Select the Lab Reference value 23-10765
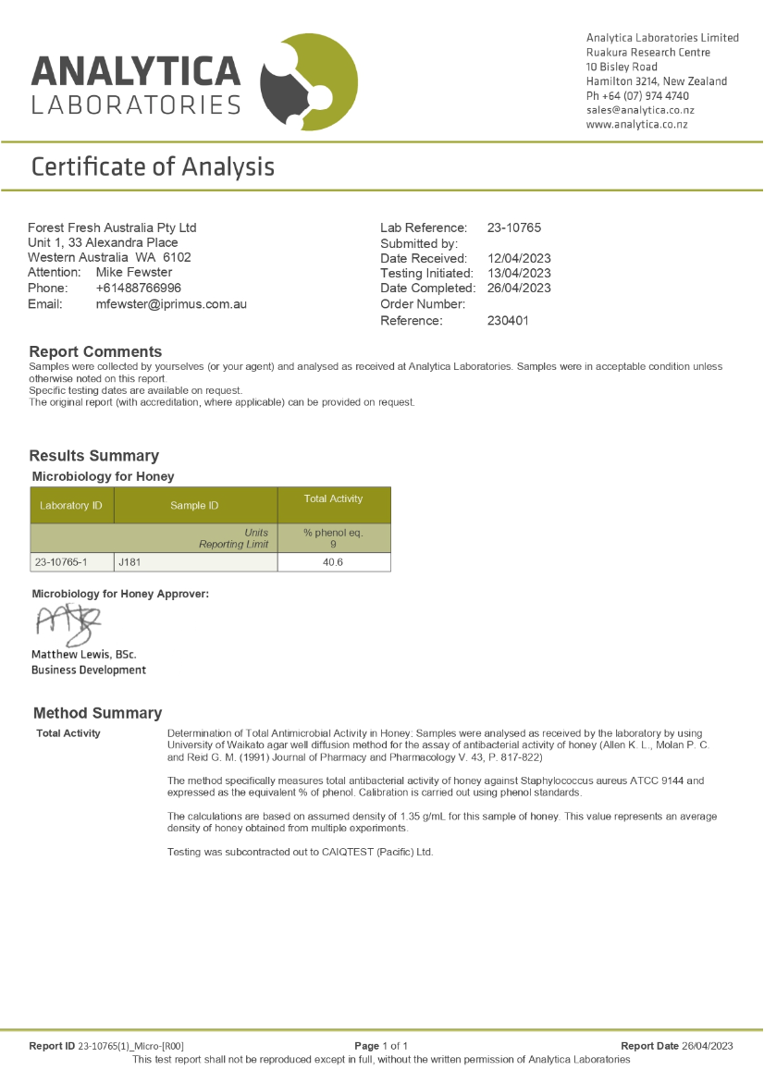The image size is (764, 1082). pos(514,227)
